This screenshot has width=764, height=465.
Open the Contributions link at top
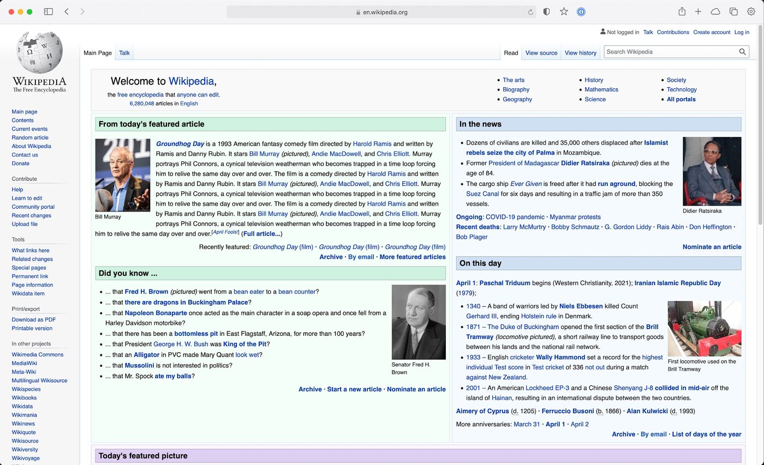tap(673, 32)
